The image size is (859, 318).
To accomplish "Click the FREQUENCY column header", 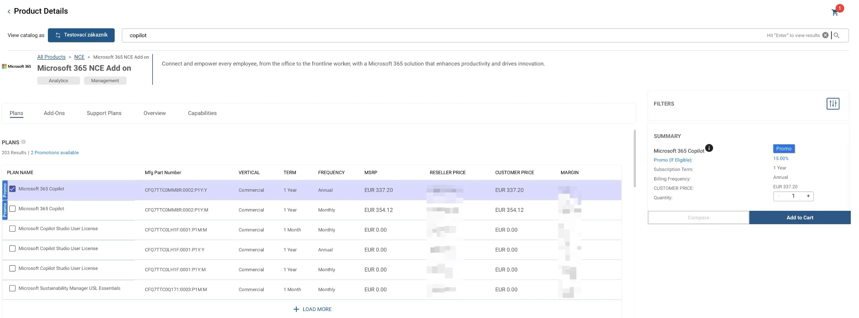I will (x=331, y=172).
